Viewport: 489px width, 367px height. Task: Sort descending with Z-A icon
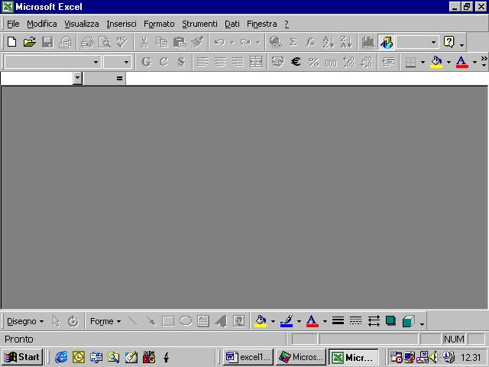pyautogui.click(x=346, y=42)
